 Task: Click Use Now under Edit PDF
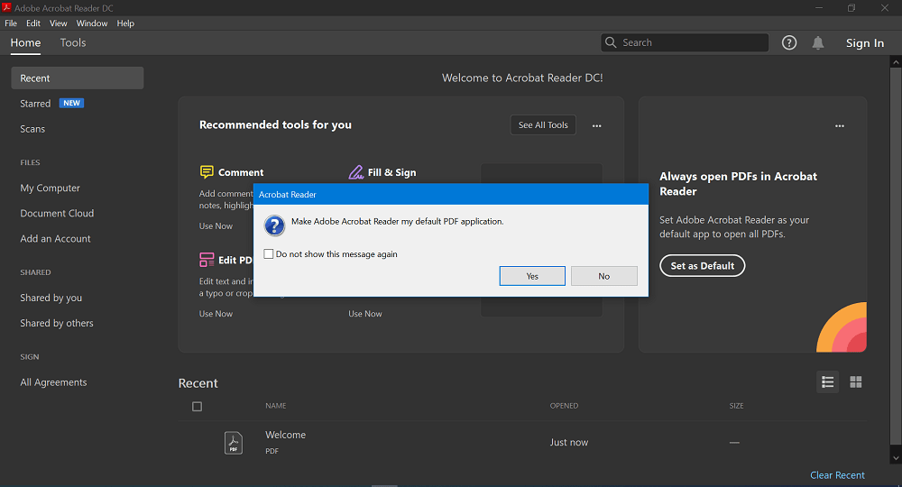(x=216, y=313)
